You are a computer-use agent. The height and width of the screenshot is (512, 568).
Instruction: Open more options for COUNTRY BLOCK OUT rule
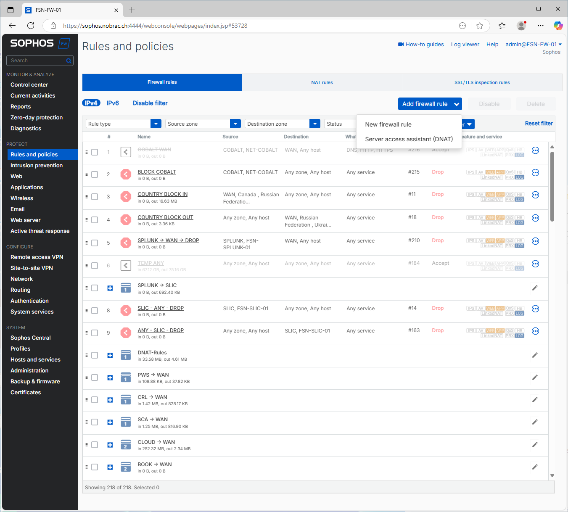[x=535, y=218]
